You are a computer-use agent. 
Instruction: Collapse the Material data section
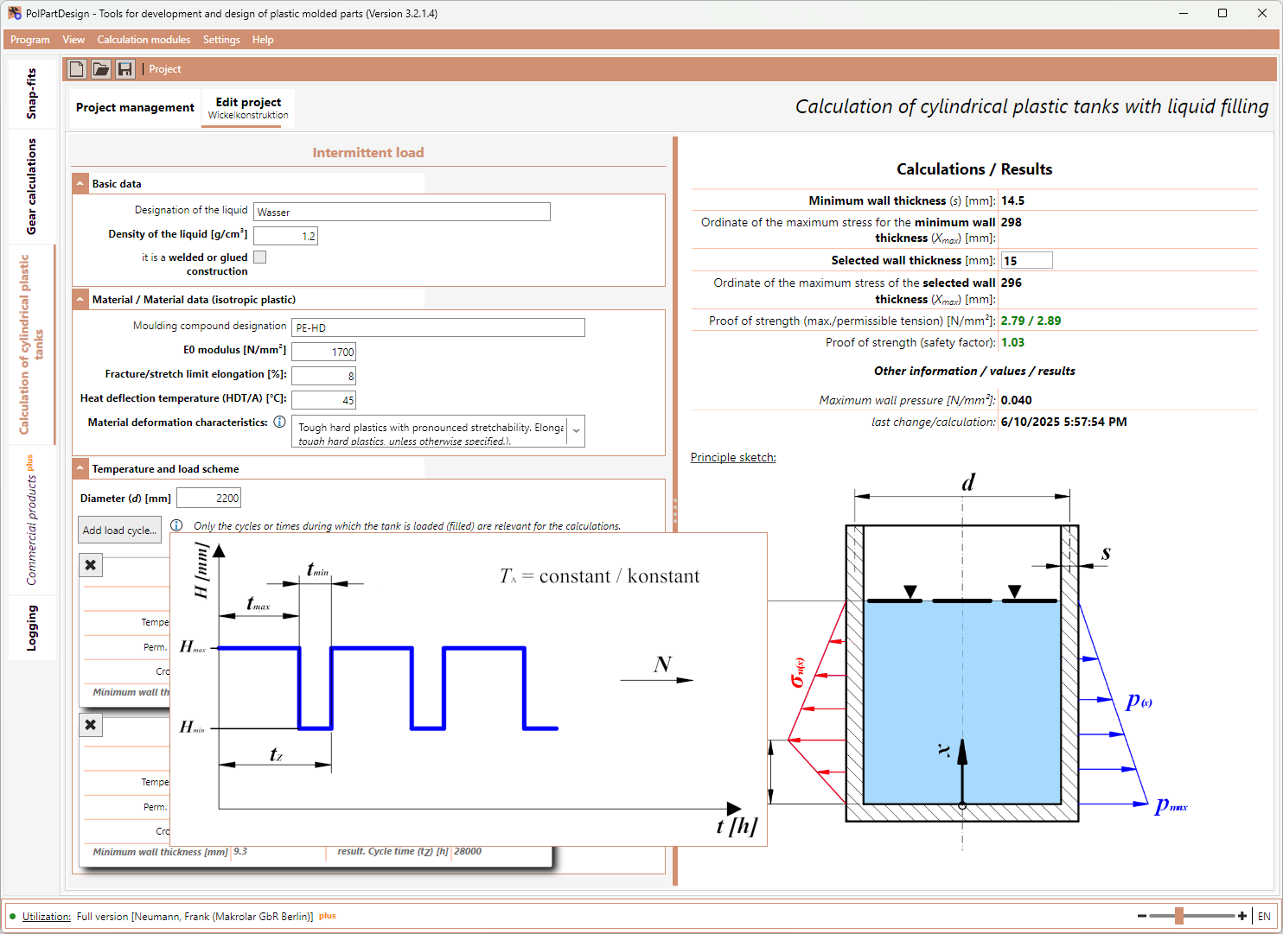point(80,299)
